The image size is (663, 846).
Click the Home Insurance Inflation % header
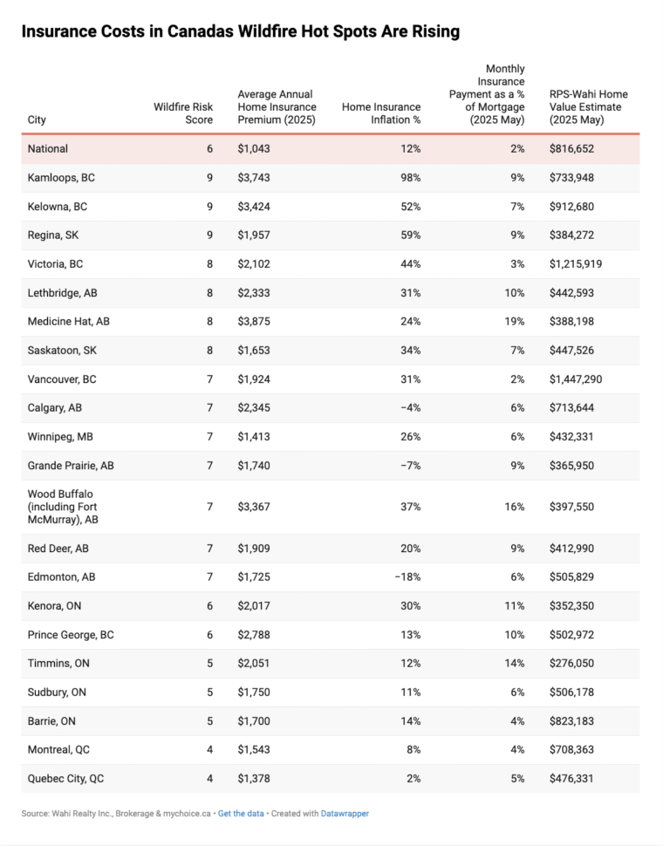point(381,113)
